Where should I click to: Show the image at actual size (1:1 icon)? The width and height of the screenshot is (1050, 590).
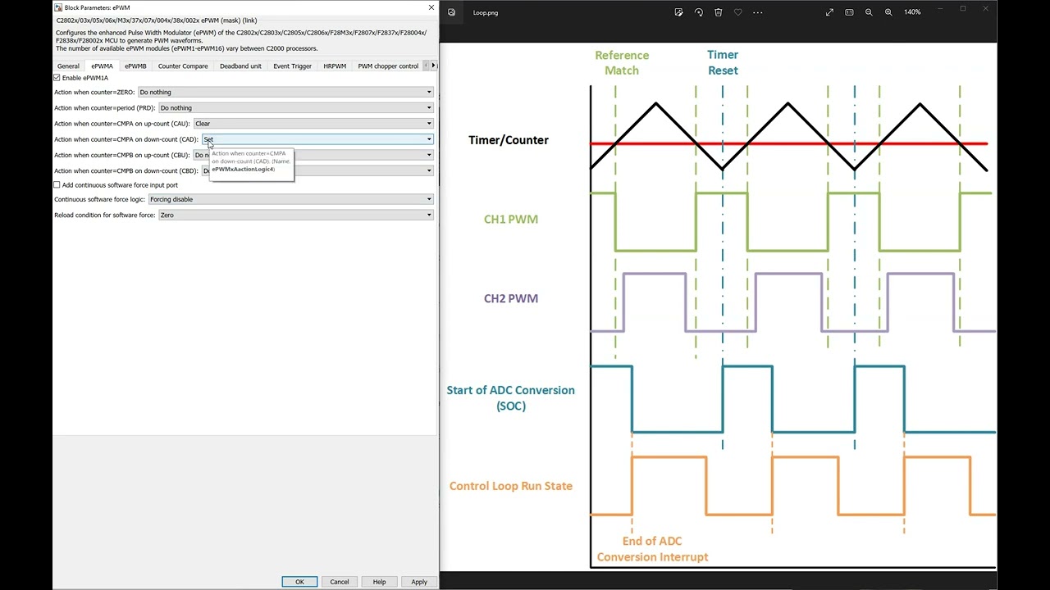(x=849, y=12)
